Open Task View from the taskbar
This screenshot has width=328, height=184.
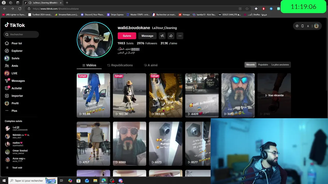click(x=61, y=181)
